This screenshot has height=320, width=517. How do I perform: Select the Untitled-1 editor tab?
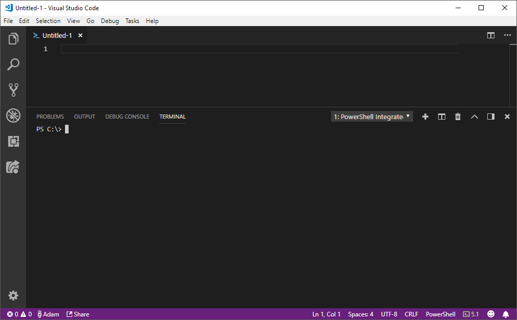click(x=57, y=35)
